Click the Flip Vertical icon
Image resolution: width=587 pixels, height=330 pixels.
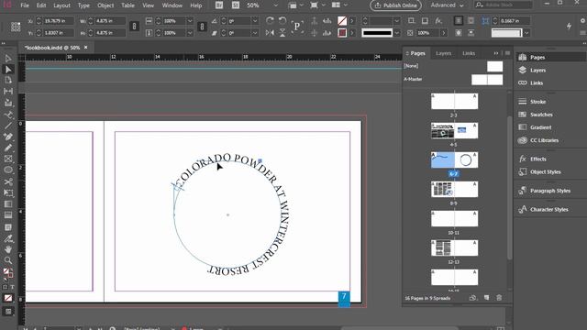coord(282,33)
